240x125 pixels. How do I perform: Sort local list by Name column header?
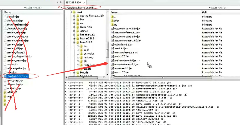[x=7, y=12]
